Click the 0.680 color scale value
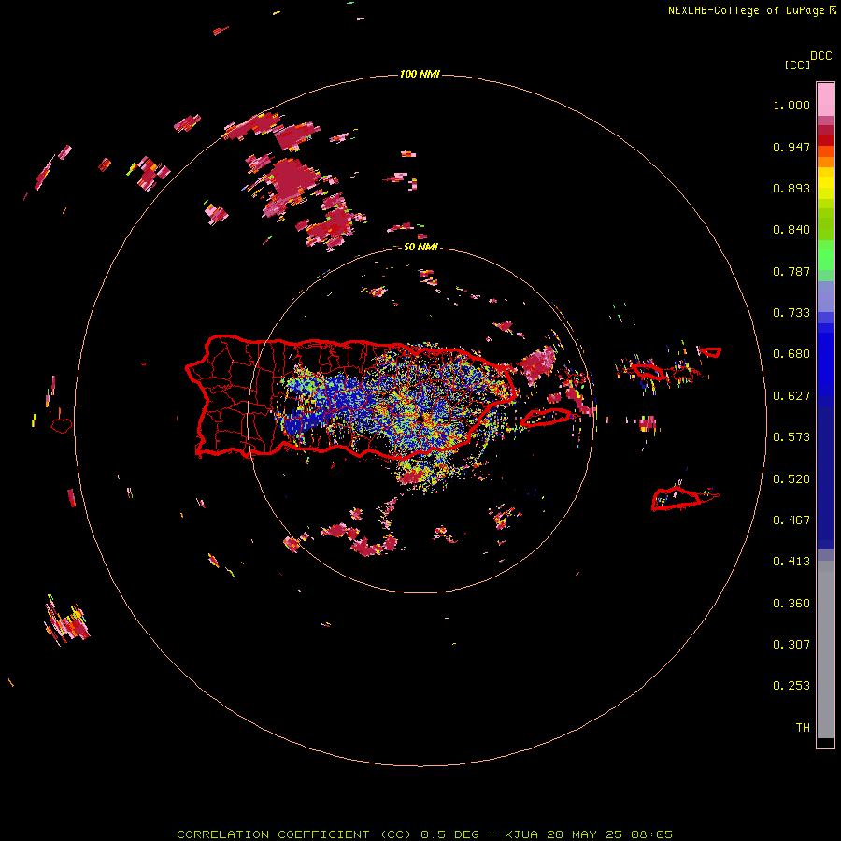The width and height of the screenshot is (841, 841). coord(791,354)
